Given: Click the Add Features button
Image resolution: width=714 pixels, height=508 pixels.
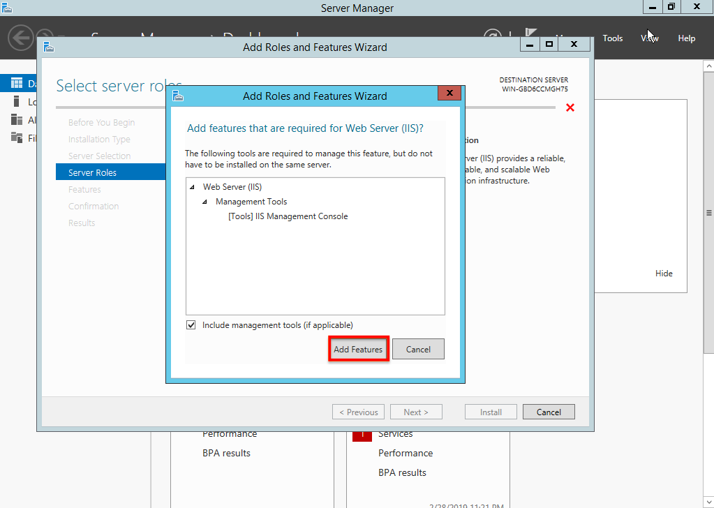Looking at the screenshot, I should pos(358,349).
